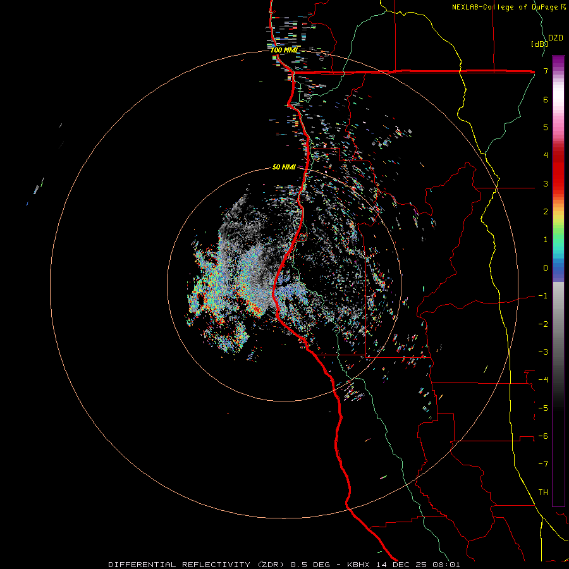Click the -4 value on the color scale
Image resolution: width=569 pixels, height=569 pixels.
[543, 380]
